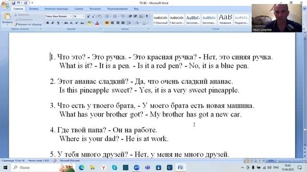This screenshot has width=307, height=172.
Task: Click the vertical document scrollbar
Action: [305, 92]
